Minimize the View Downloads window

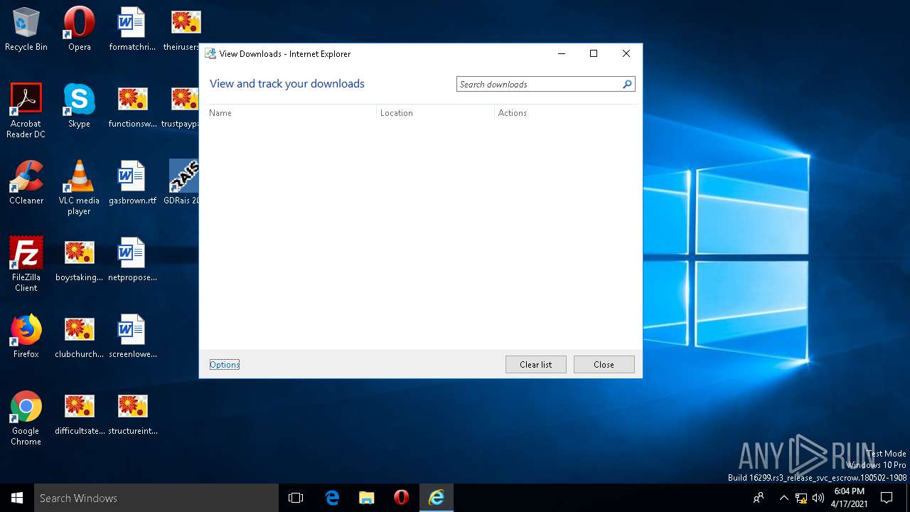[561, 53]
